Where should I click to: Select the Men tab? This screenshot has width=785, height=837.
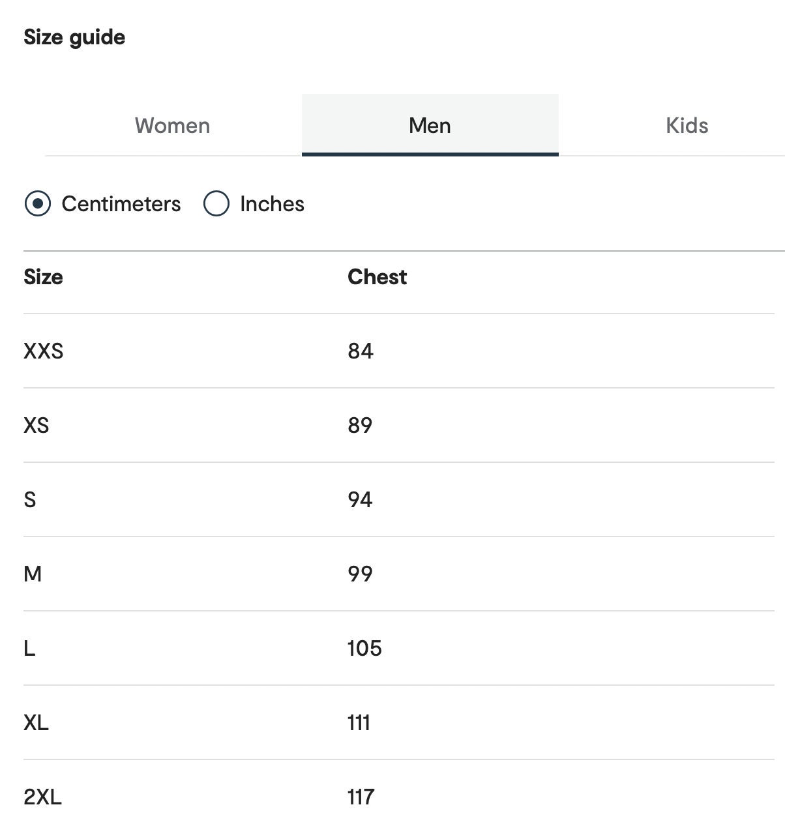430,125
